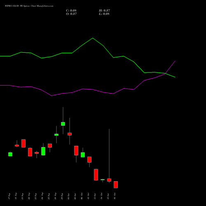This screenshot has height=206, width=206.
Task: Click the 29 Sep date label
Action: [62, 196]
